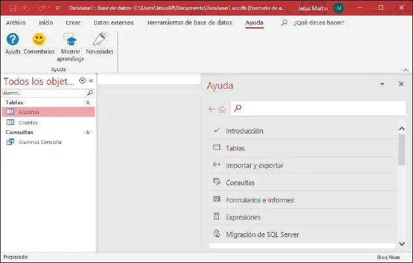Open Ayuda pane options dropdown arrow

click(382, 84)
